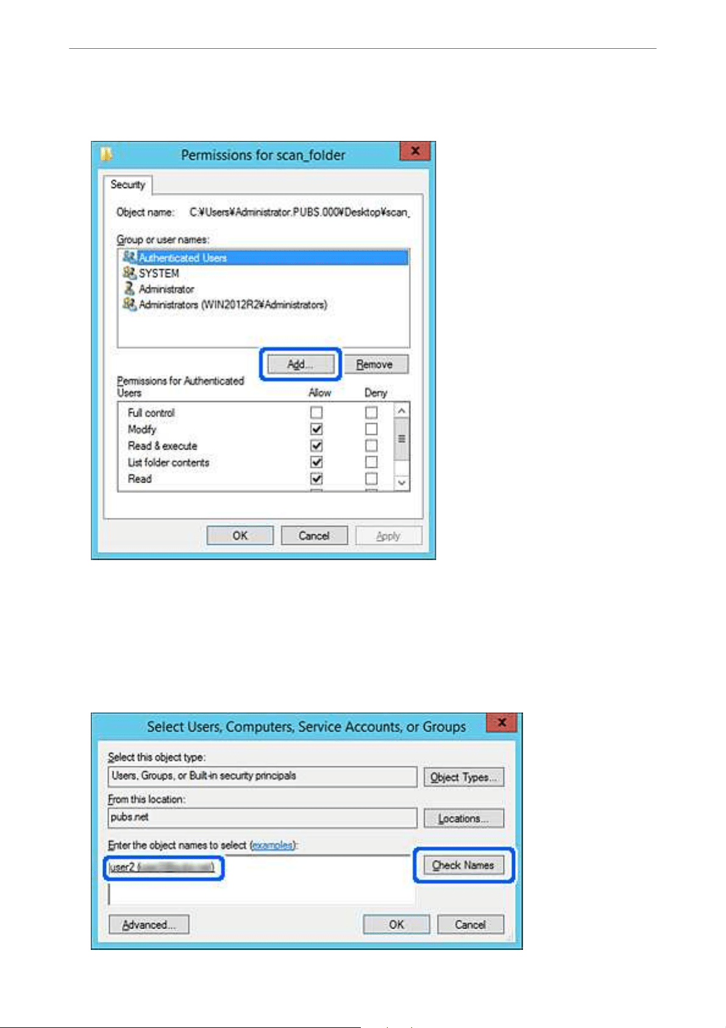726x1028 pixels.
Task: Click the Administrators group icon
Action: [x=129, y=303]
